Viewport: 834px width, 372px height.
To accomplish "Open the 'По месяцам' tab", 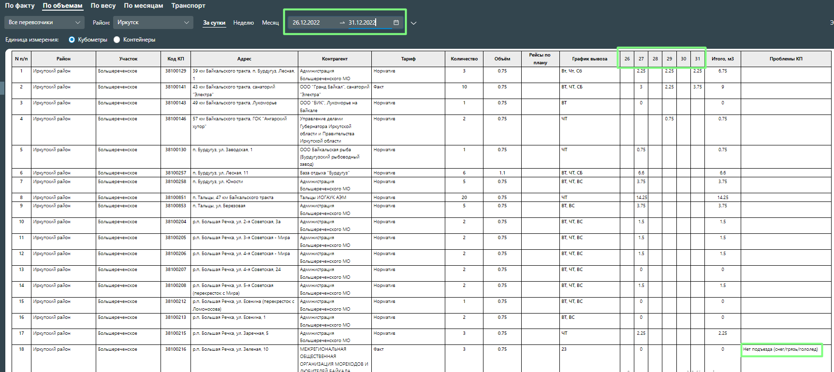I will 143,6.
